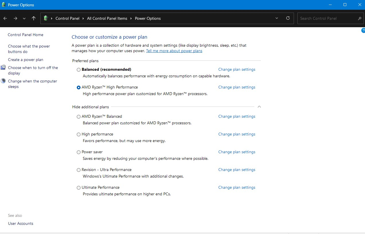The height and width of the screenshot is (234, 365).
Task: Change plan settings for AMD Ryzen Balanced
Action: tap(237, 116)
